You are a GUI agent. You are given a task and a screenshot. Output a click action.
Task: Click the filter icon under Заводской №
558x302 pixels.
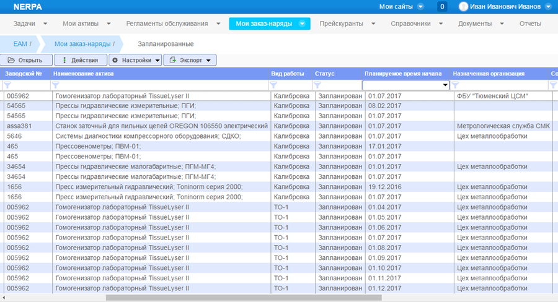7,85
